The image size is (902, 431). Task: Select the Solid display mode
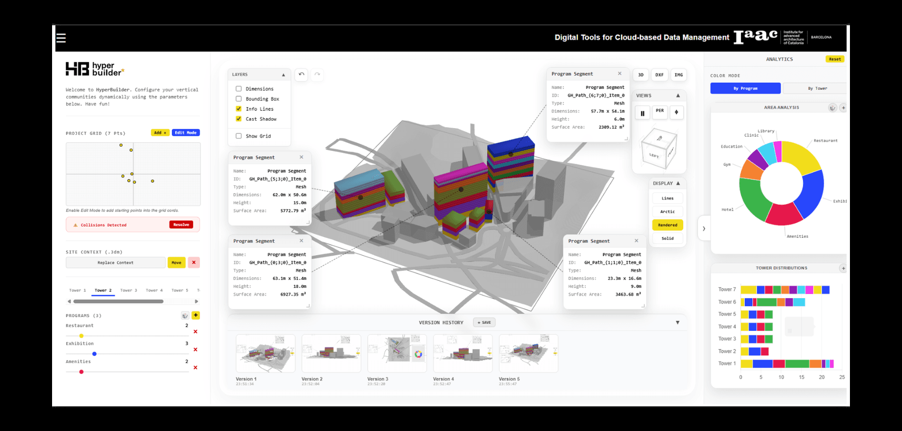point(667,238)
